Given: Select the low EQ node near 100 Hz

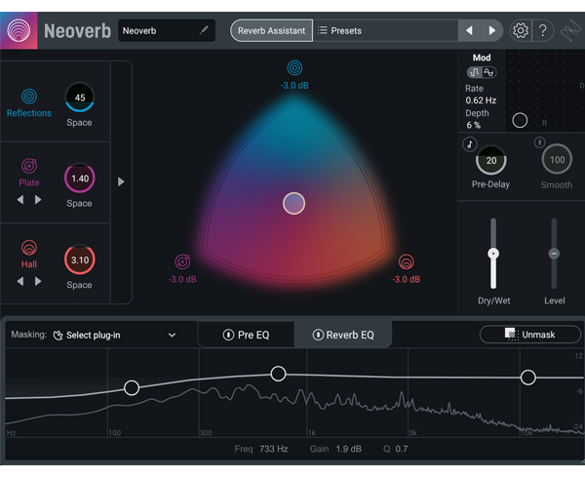Looking at the screenshot, I should pos(132,388).
